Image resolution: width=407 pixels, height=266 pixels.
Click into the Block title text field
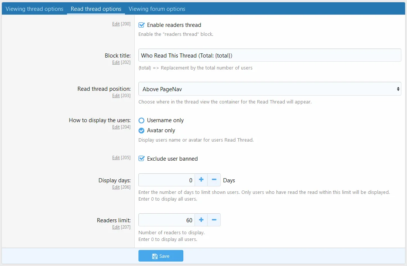coord(269,55)
